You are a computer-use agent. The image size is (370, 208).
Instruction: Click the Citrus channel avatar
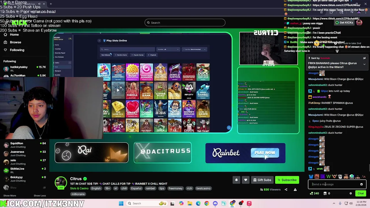coord(61,183)
